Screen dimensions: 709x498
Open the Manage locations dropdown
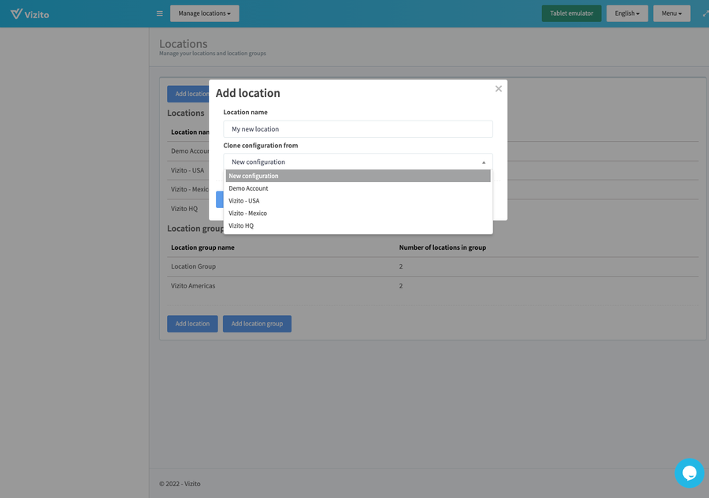204,13
